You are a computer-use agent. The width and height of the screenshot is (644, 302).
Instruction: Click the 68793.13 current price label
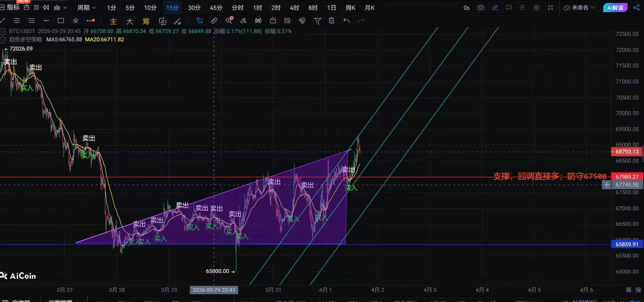(x=627, y=152)
